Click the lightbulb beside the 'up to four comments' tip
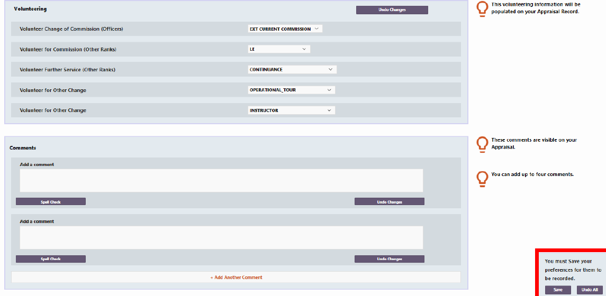The image size is (606, 296). click(x=482, y=178)
